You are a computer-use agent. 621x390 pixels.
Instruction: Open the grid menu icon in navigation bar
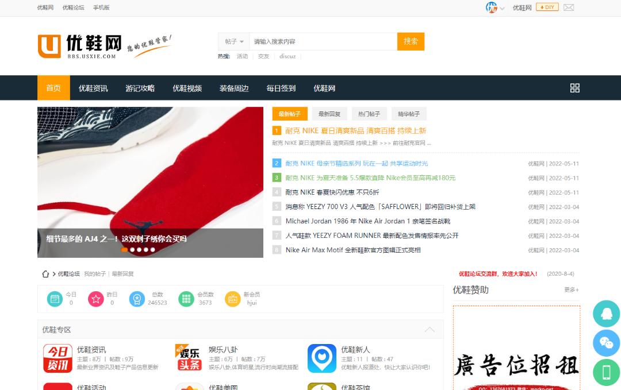574,88
